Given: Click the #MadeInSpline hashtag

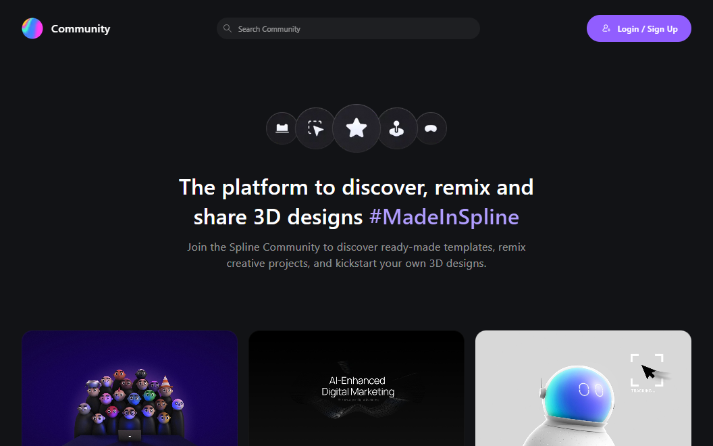Looking at the screenshot, I should point(444,217).
